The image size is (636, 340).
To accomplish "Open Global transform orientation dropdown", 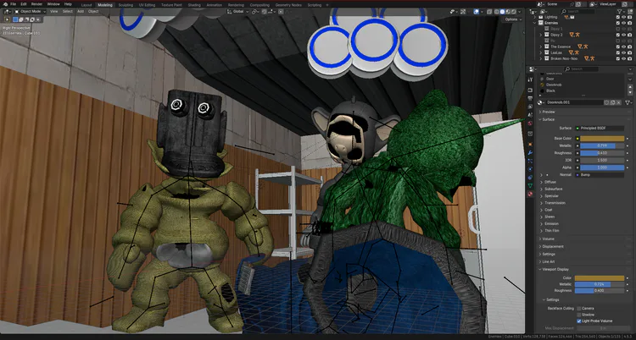I will click(x=237, y=12).
